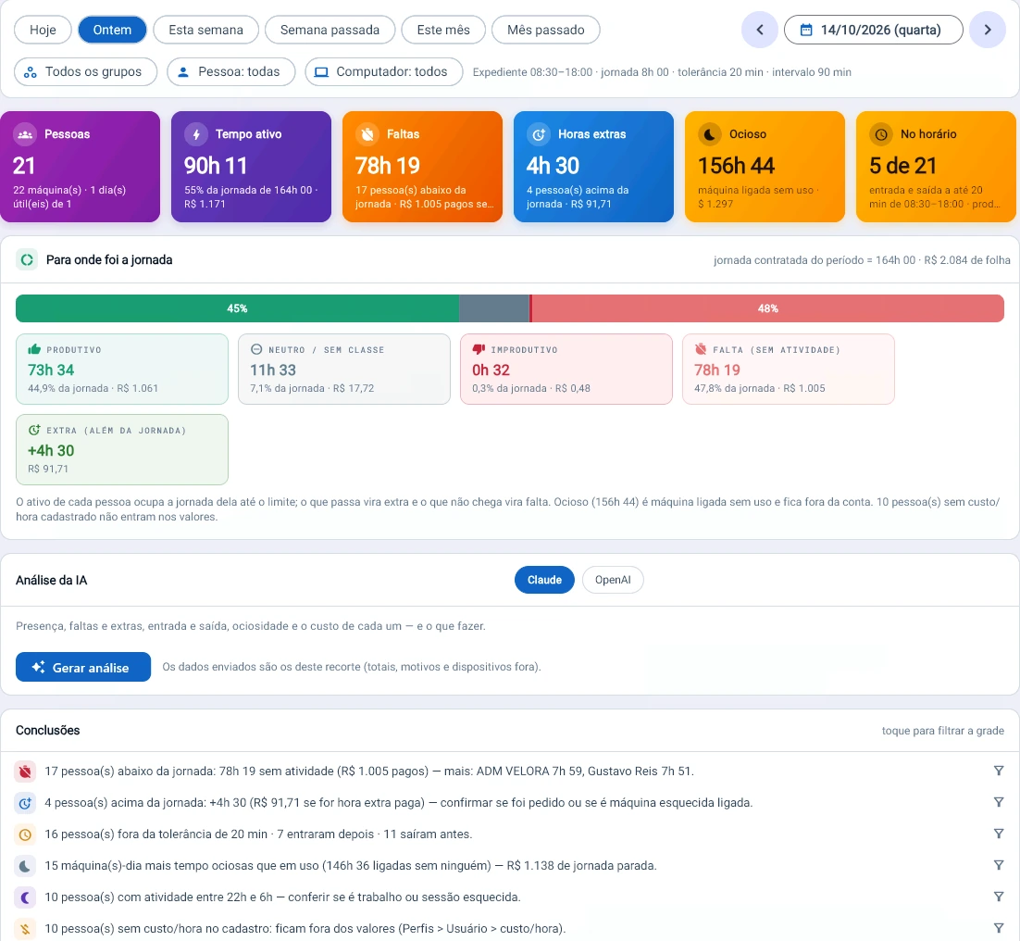Click the text "toque para filtrar a grade"

942,731
